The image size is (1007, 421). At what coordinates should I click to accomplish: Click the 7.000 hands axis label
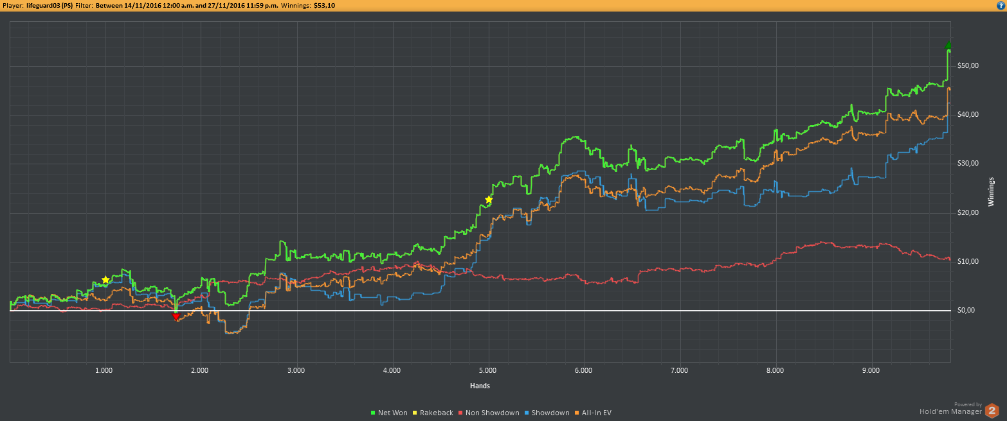pos(679,370)
